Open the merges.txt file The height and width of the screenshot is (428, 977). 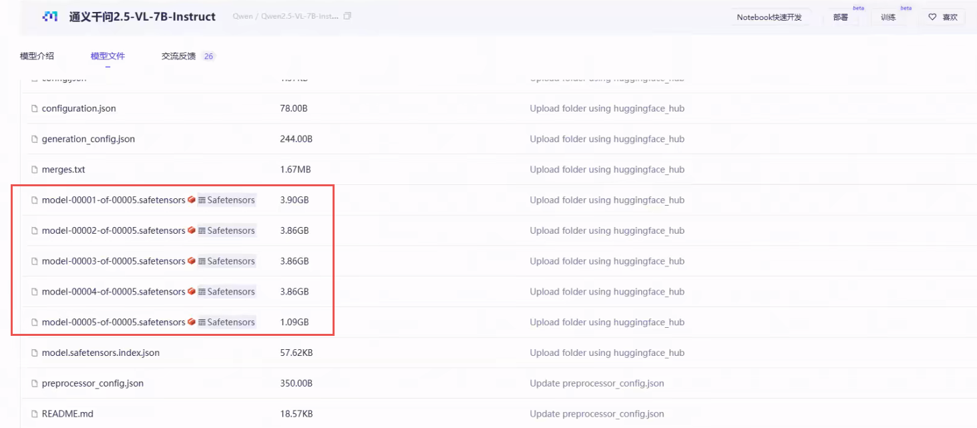pos(63,170)
